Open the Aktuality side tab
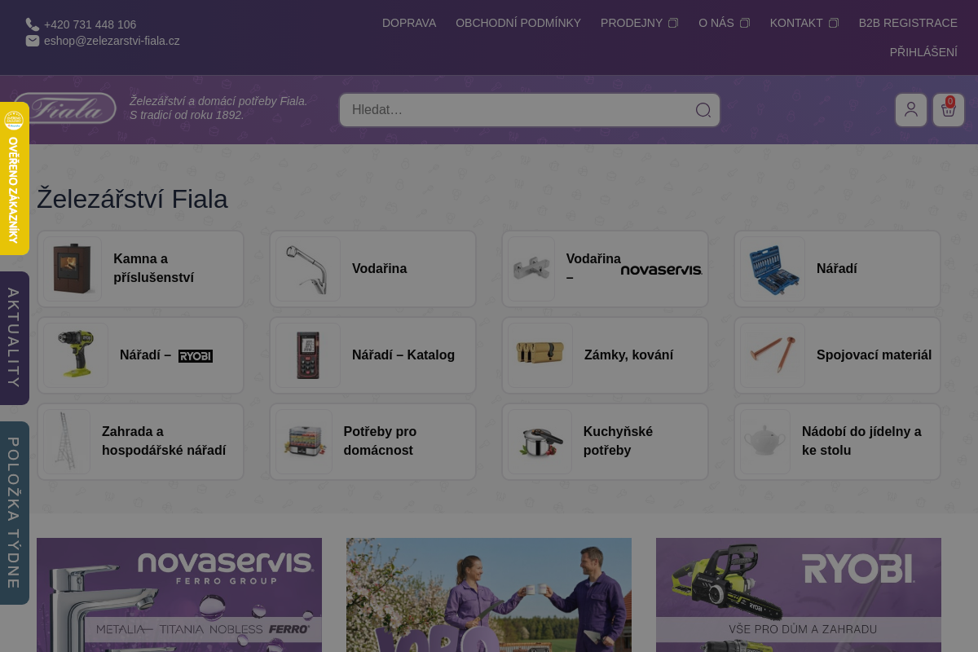This screenshot has height=652, width=978. tap(14, 337)
